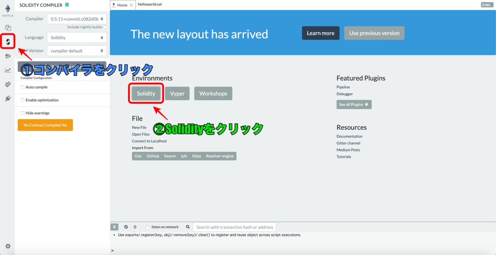Import from Gist

[138, 156]
